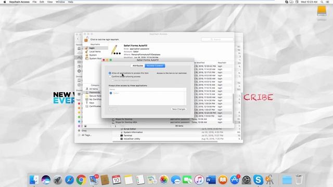The image size is (333, 187).
Task: Select the Local Items keychain
Action: (95, 51)
